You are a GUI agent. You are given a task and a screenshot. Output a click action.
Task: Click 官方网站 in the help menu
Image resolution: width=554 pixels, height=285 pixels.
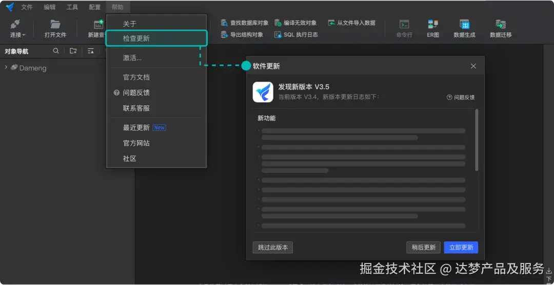156,143
